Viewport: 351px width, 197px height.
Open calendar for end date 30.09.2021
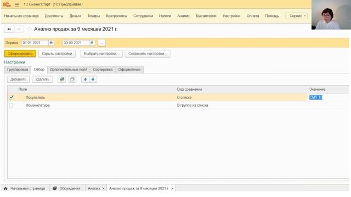(x=92, y=43)
